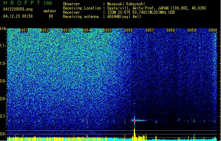Click time marker 0856
This screenshot has width=221, height=141.
(x=129, y=30)
